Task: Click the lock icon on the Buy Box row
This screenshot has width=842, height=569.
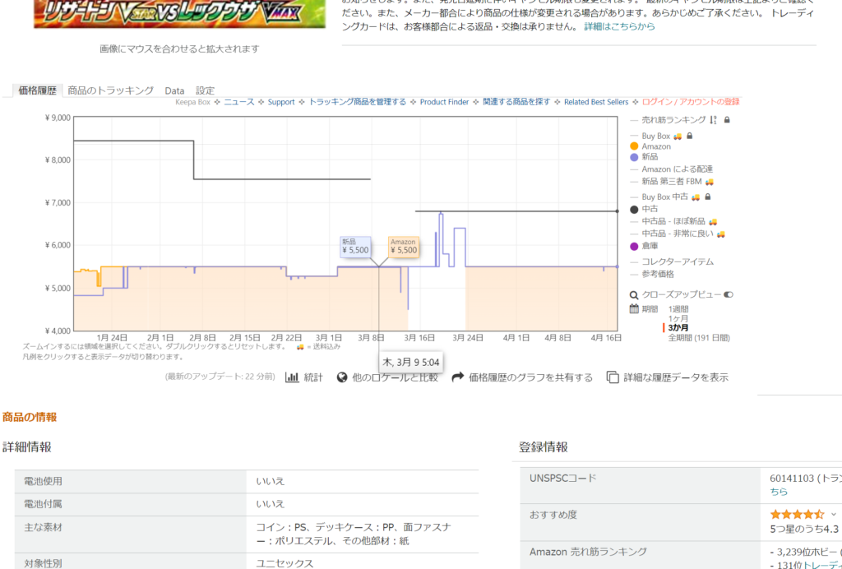Action: [x=690, y=136]
